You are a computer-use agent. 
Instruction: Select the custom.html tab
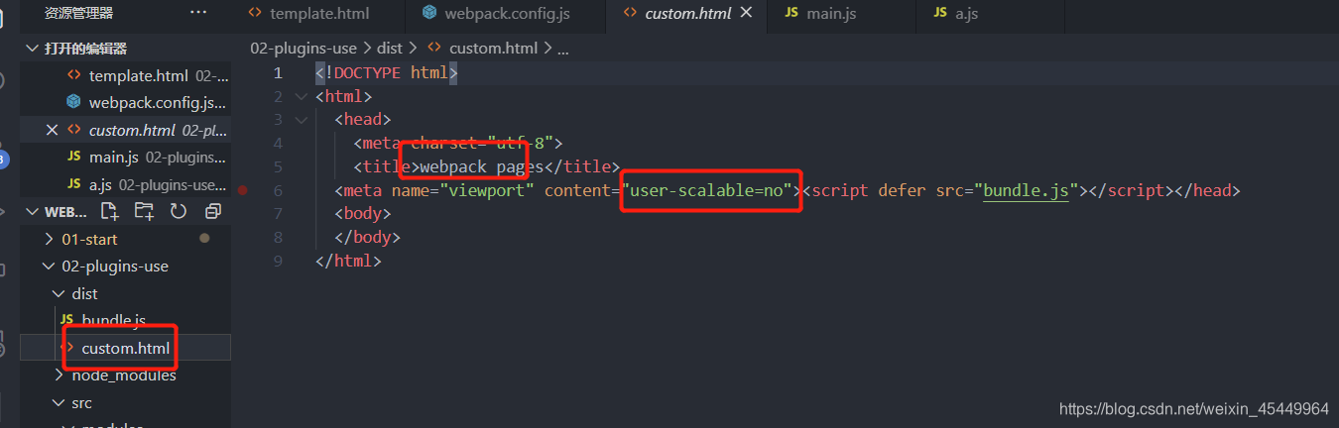coord(687,13)
